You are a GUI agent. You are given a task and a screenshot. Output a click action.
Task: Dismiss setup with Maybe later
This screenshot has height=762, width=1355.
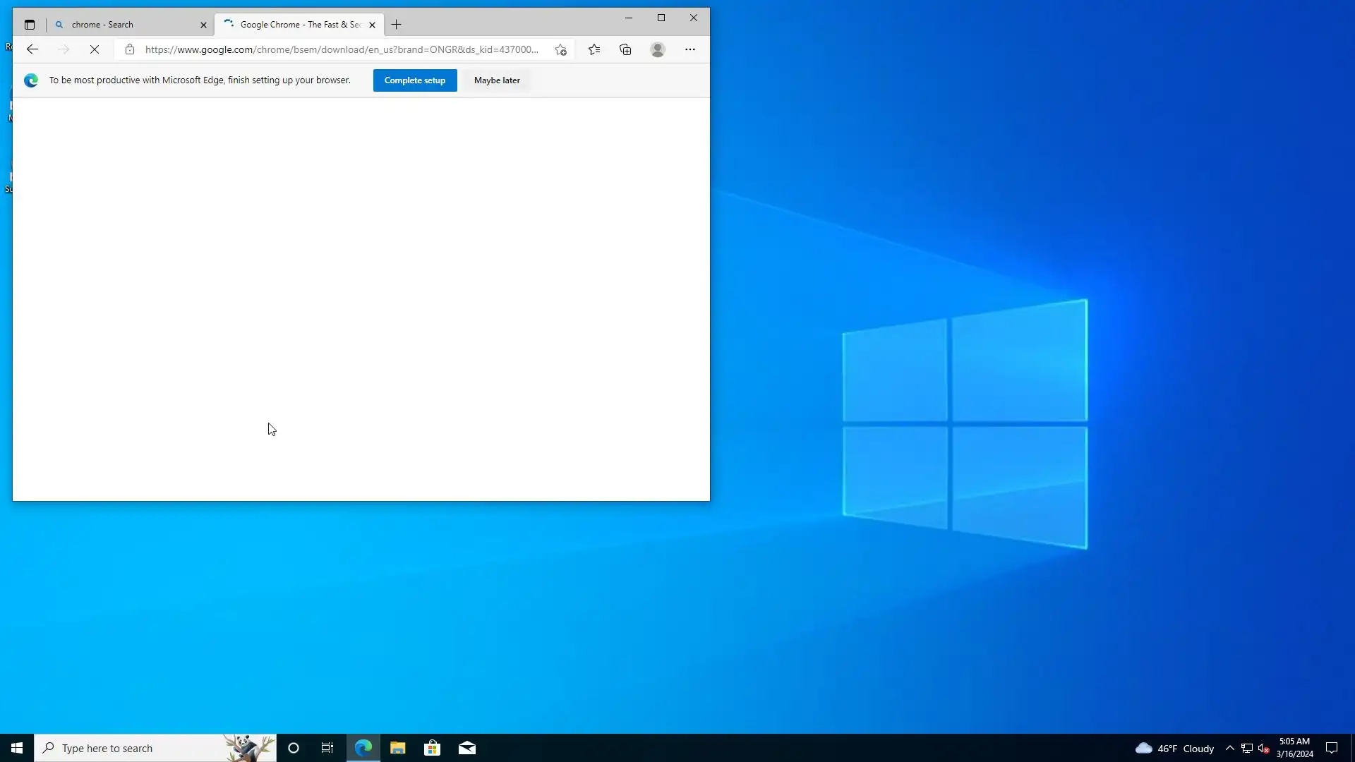pyautogui.click(x=496, y=80)
